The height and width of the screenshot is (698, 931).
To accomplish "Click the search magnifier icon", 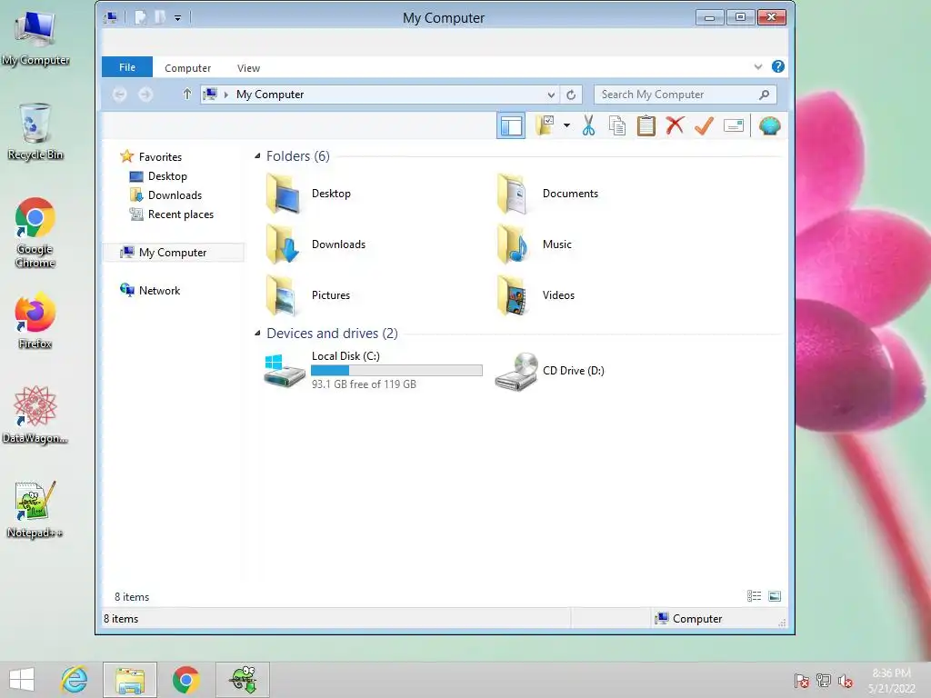I will [x=764, y=95].
